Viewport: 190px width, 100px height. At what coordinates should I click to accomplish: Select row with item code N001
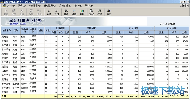coord(95,41)
